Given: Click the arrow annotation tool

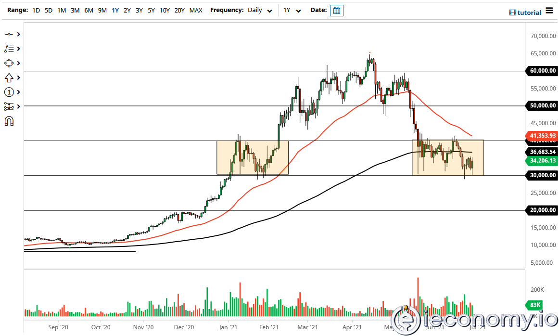Looking at the screenshot, I should tap(8, 77).
